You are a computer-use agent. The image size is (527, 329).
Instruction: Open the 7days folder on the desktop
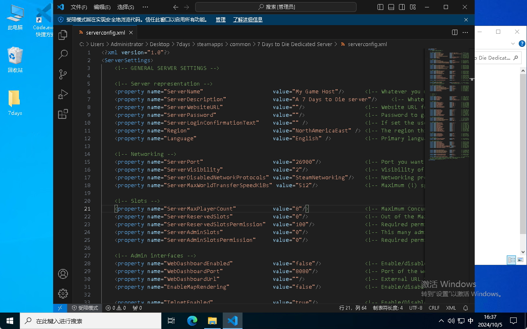coord(15,103)
